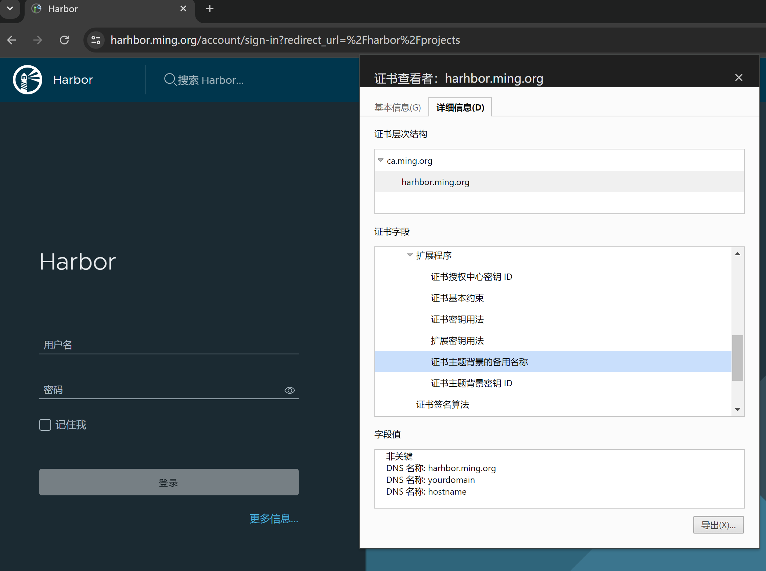Click the 登录 login button
766x571 pixels.
(169, 482)
